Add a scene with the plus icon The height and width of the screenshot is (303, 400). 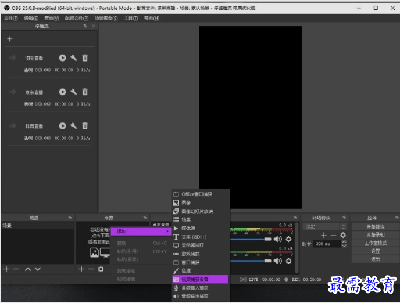(x=6, y=269)
